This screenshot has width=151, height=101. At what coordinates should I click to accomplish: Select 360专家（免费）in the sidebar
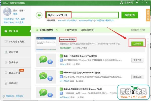pyautogui.click(x=16, y=42)
